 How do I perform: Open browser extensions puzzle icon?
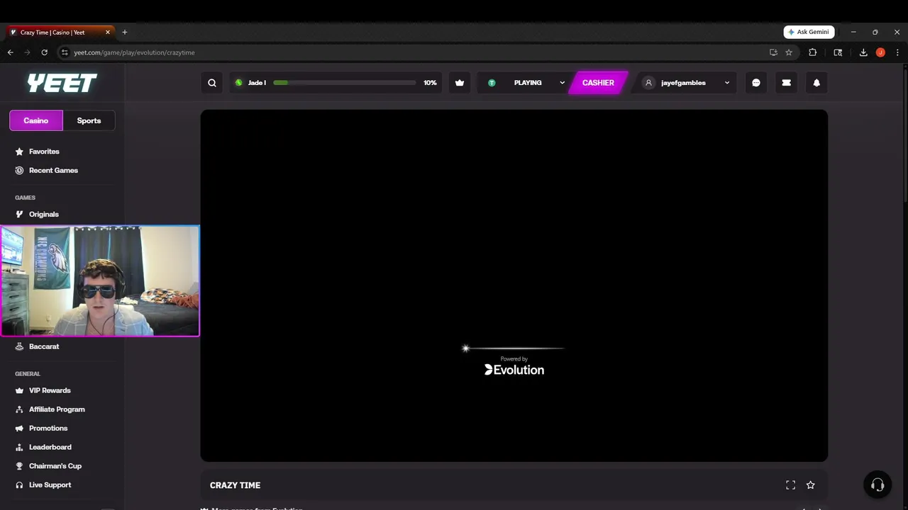coord(813,52)
